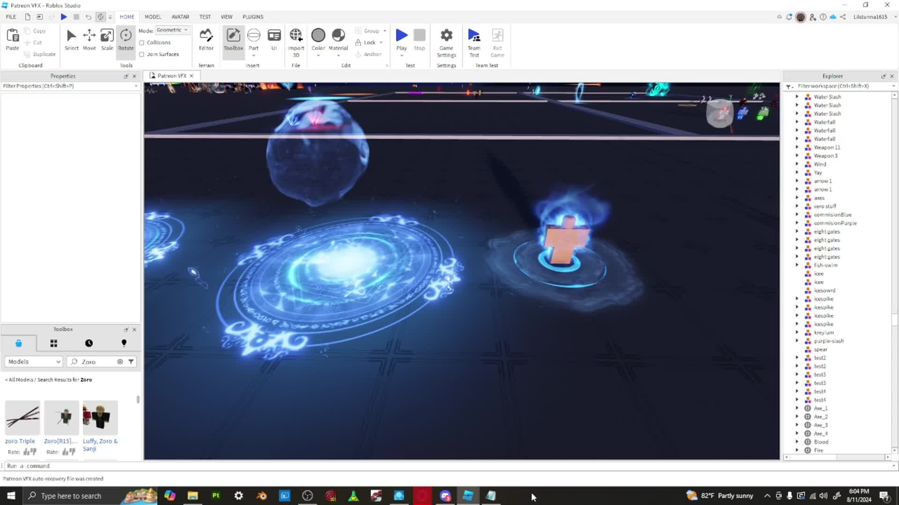Switch to the PLUGINS ribbon tab
Screen dimensions: 899x505
click(x=253, y=17)
